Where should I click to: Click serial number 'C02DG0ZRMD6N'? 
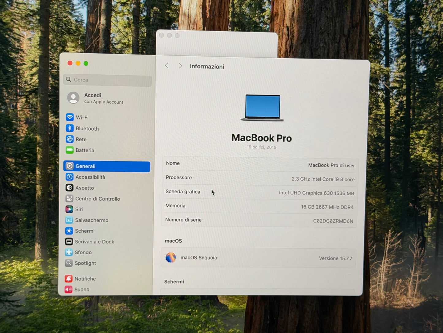(333, 221)
